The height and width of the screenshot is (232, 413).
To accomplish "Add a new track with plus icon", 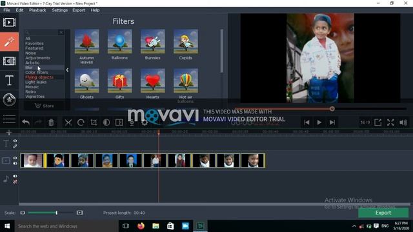I will [x=9, y=132].
